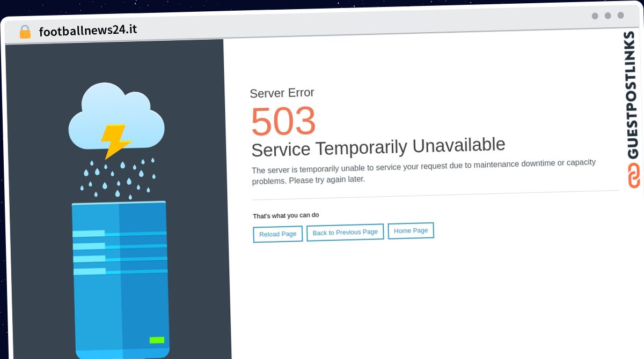The height and width of the screenshot is (359, 644).
Task: Click the raindrops under the cloud
Action: tap(118, 178)
